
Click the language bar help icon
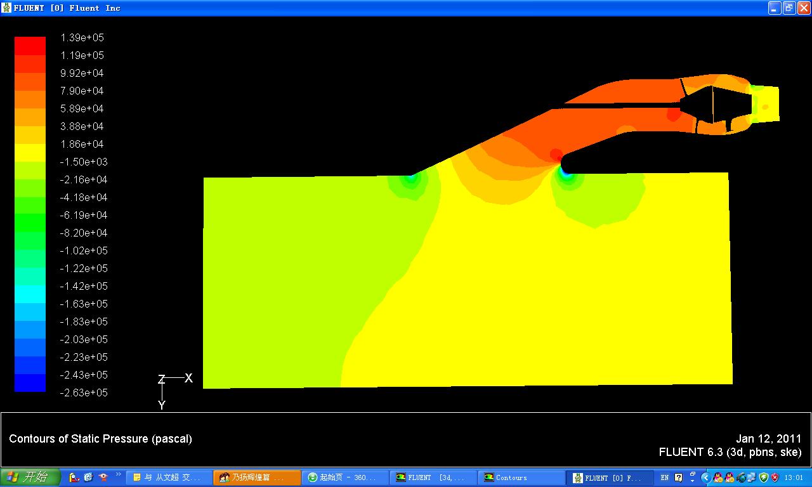[679, 477]
